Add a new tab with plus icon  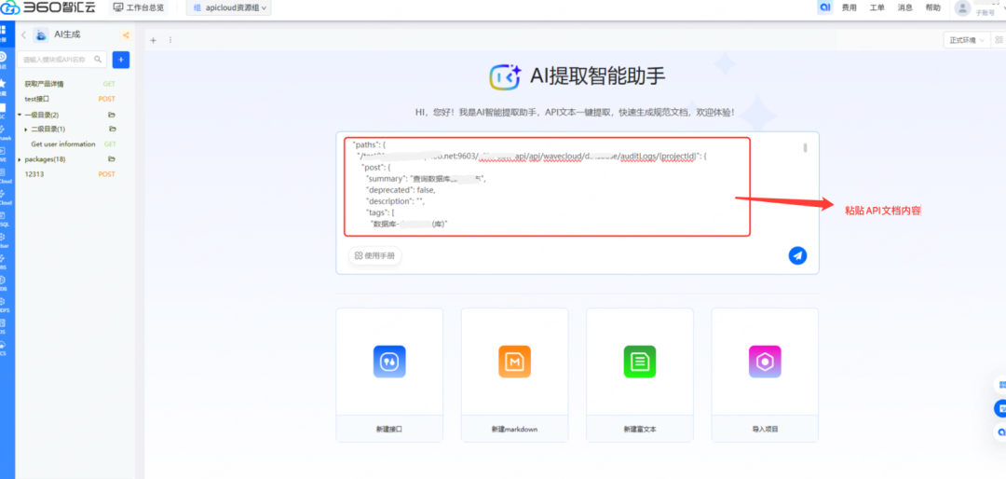click(x=154, y=40)
